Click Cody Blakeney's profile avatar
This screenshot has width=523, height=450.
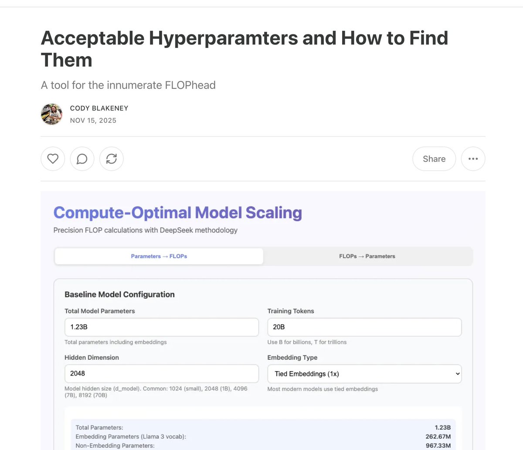click(x=51, y=114)
